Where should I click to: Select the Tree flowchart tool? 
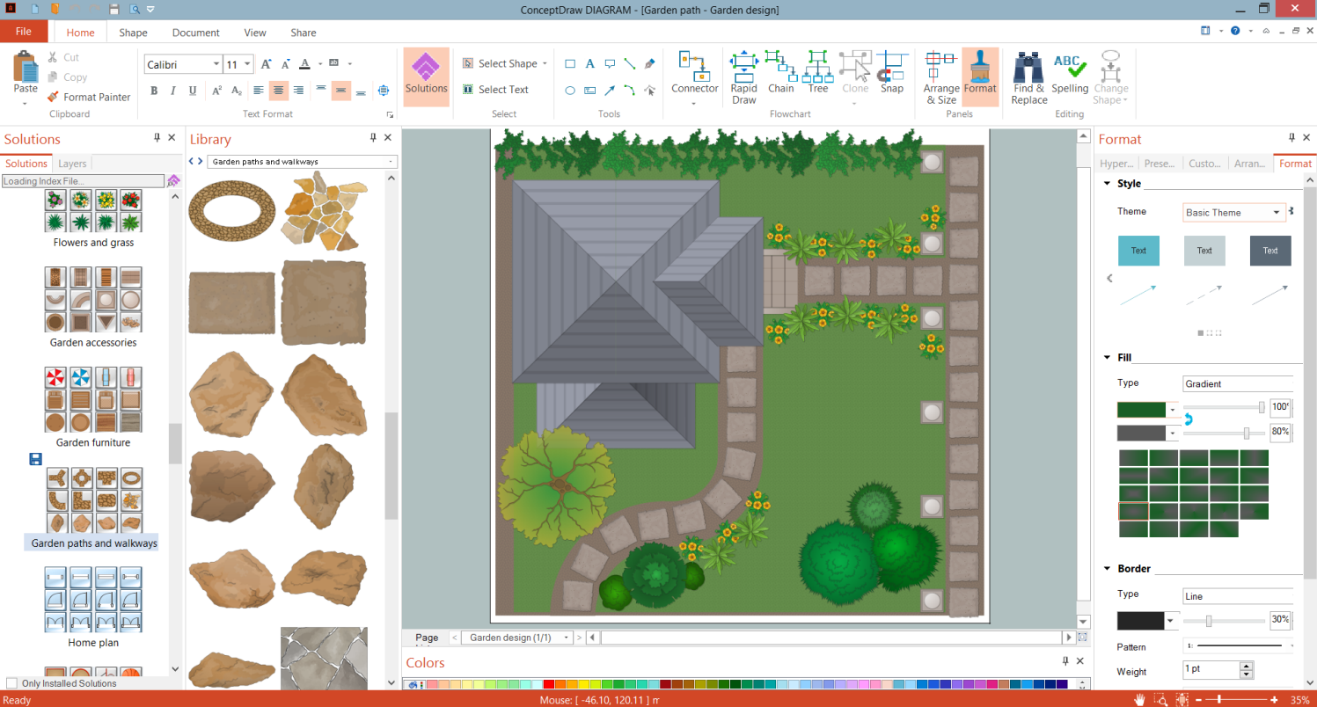pyautogui.click(x=818, y=72)
